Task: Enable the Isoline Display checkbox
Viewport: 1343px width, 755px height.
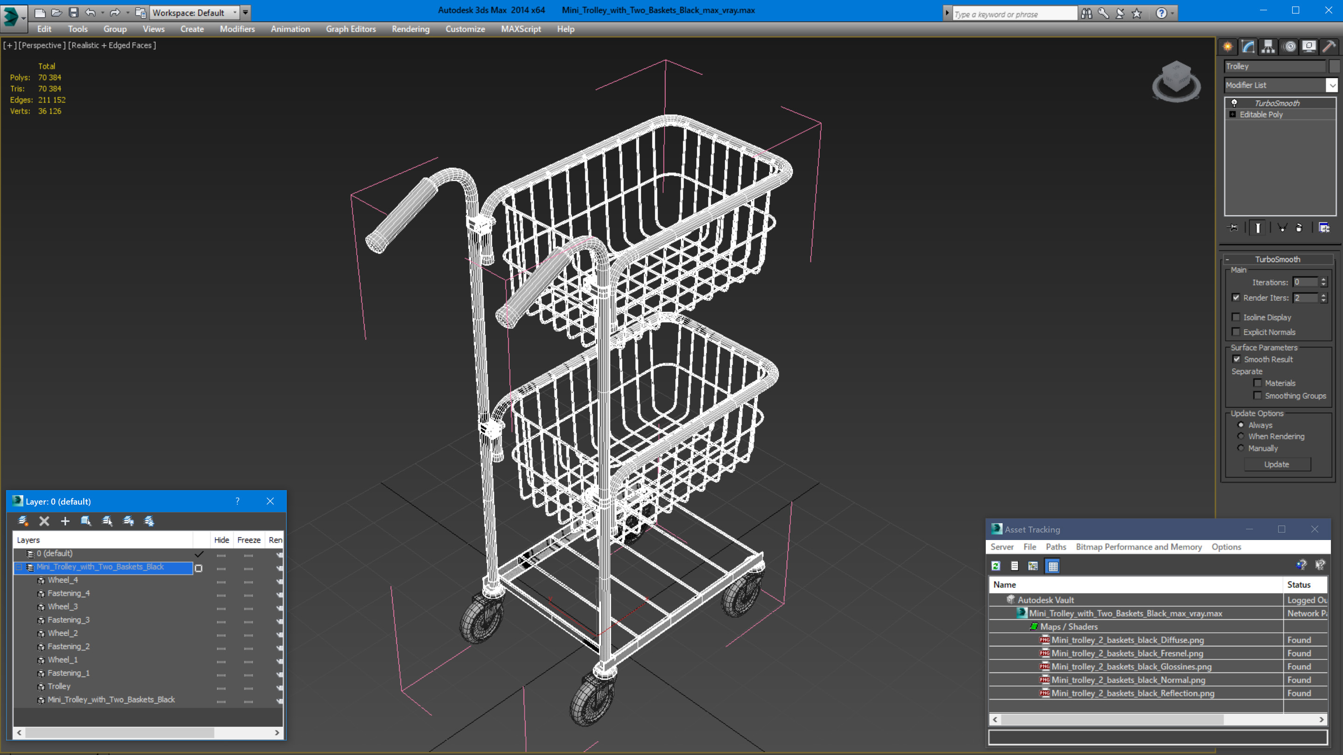Action: (x=1236, y=317)
